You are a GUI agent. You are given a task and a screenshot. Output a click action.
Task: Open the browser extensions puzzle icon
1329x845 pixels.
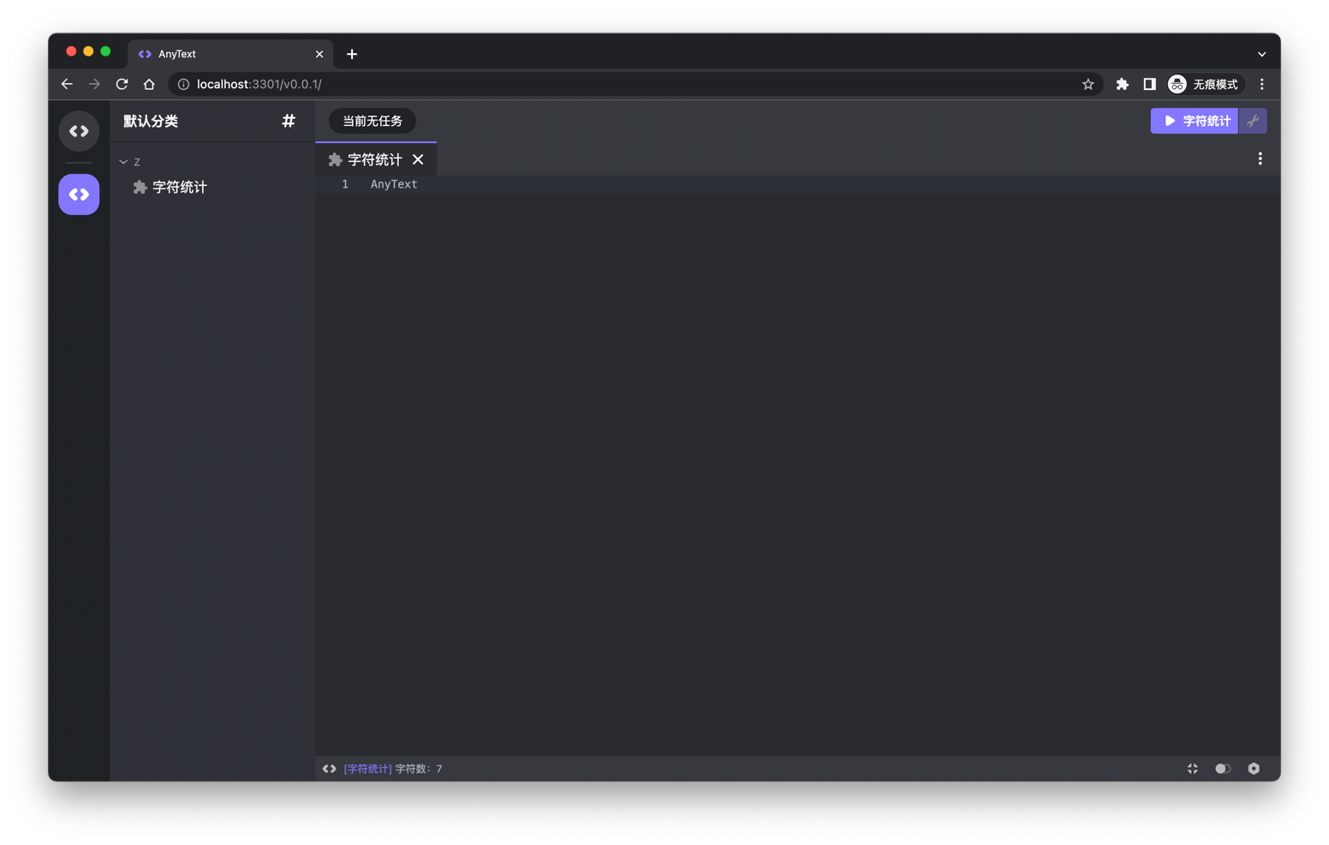[x=1122, y=84]
